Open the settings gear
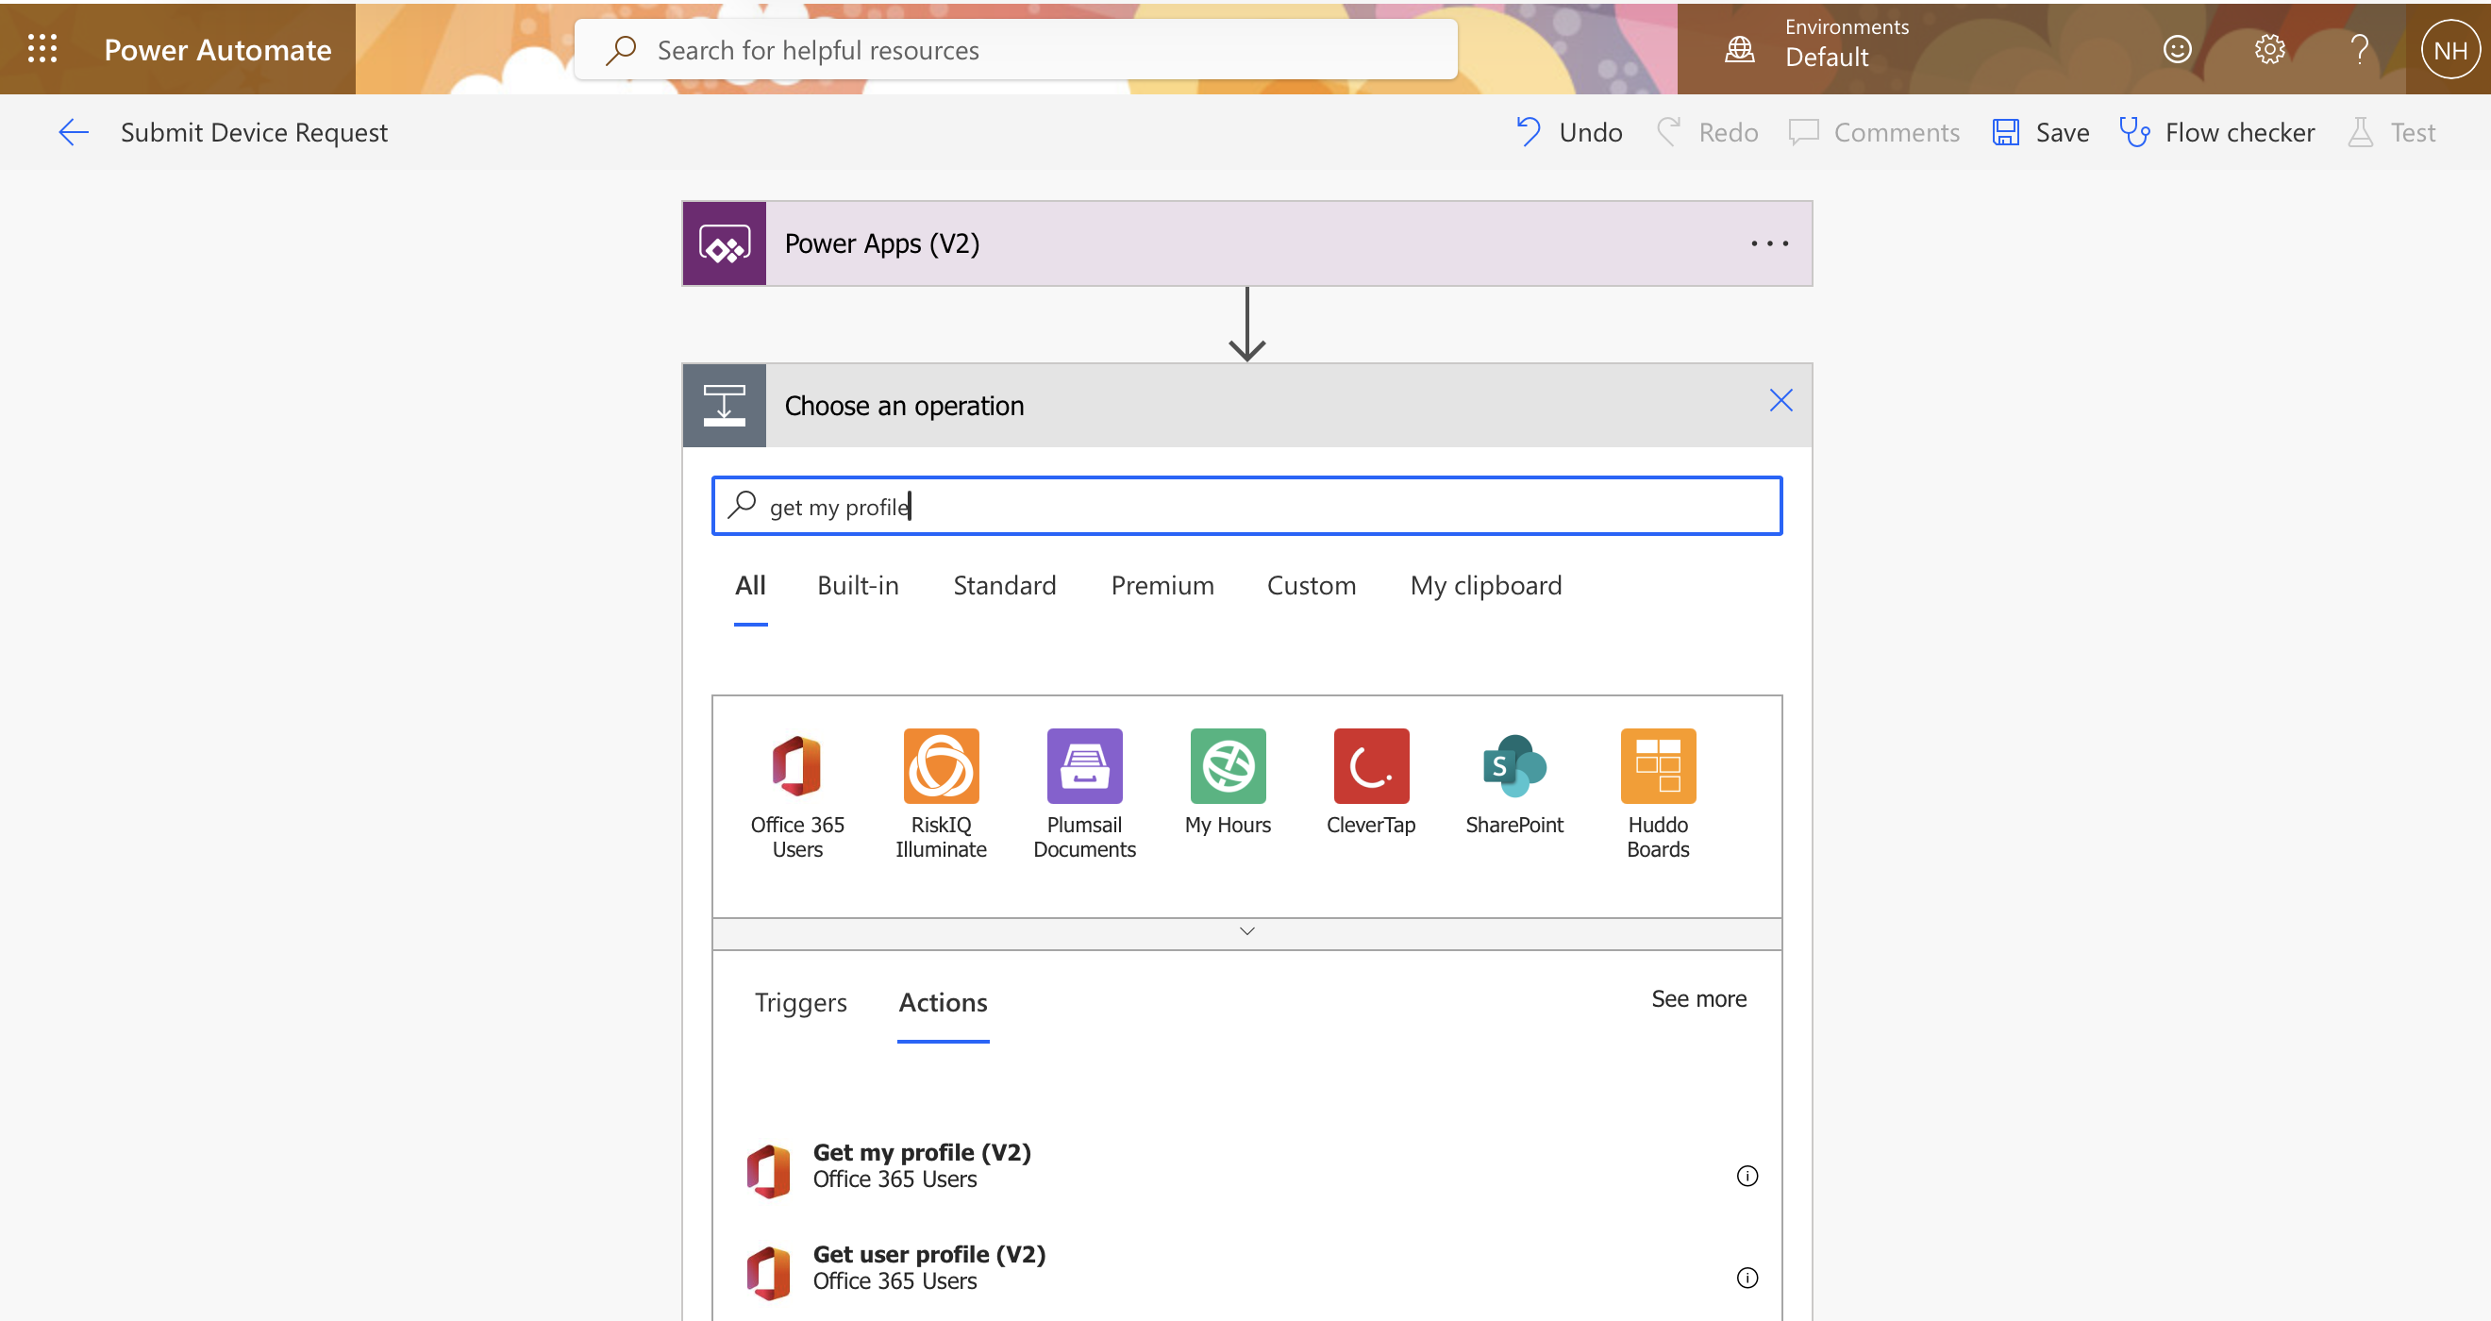Viewport: 2491px width, 1321px height. [2268, 48]
